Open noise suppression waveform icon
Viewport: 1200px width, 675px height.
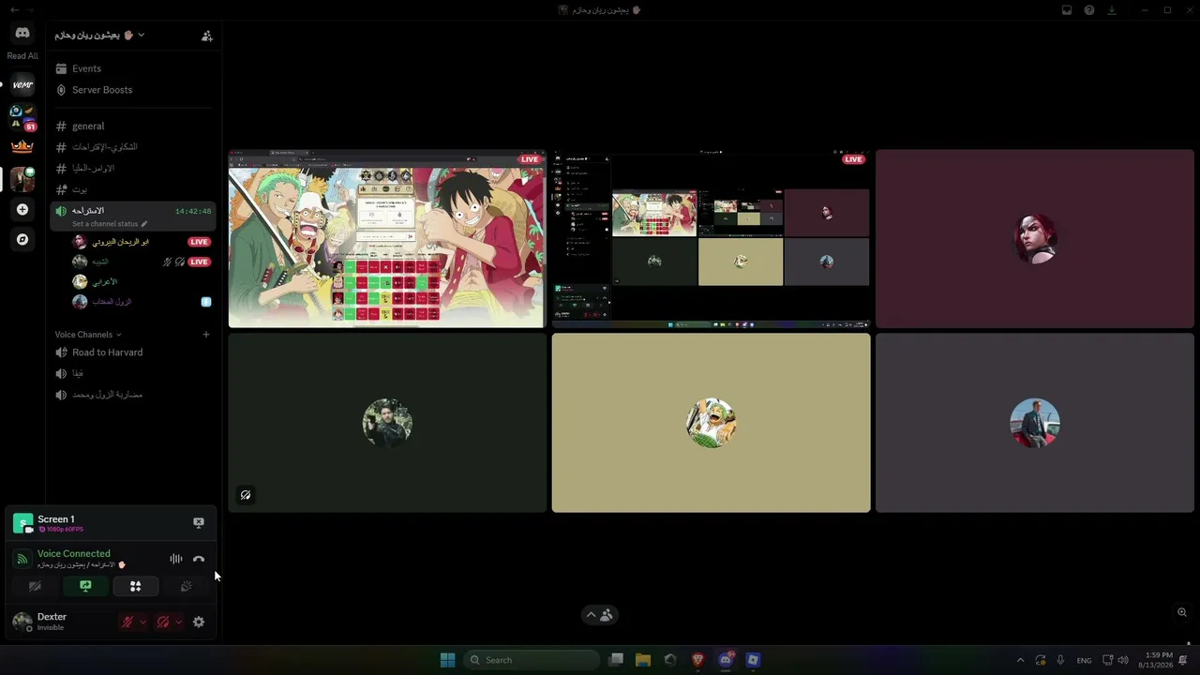tap(176, 559)
